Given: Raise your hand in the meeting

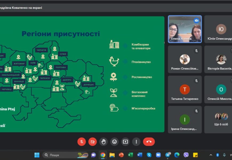Looking at the screenshot, I should [103, 142].
